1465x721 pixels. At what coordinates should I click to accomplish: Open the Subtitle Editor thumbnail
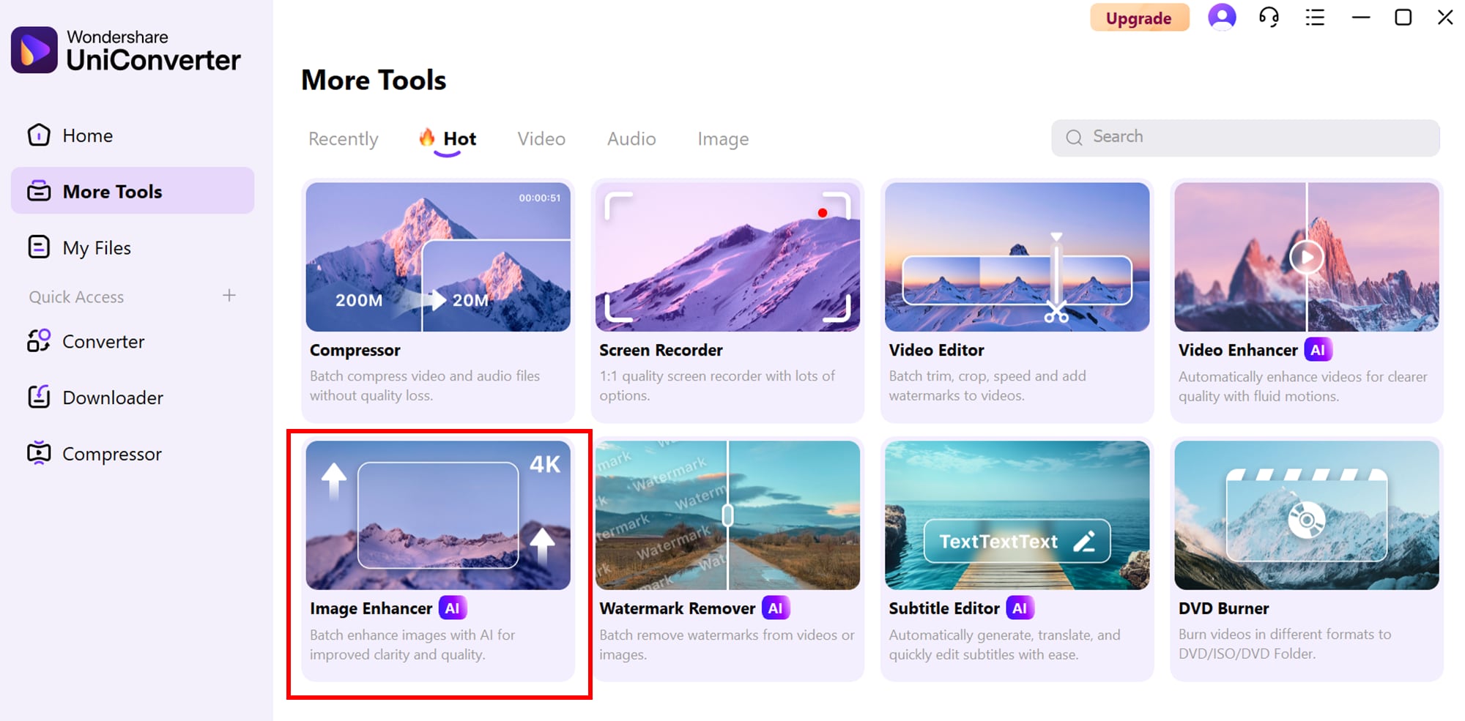point(1017,515)
